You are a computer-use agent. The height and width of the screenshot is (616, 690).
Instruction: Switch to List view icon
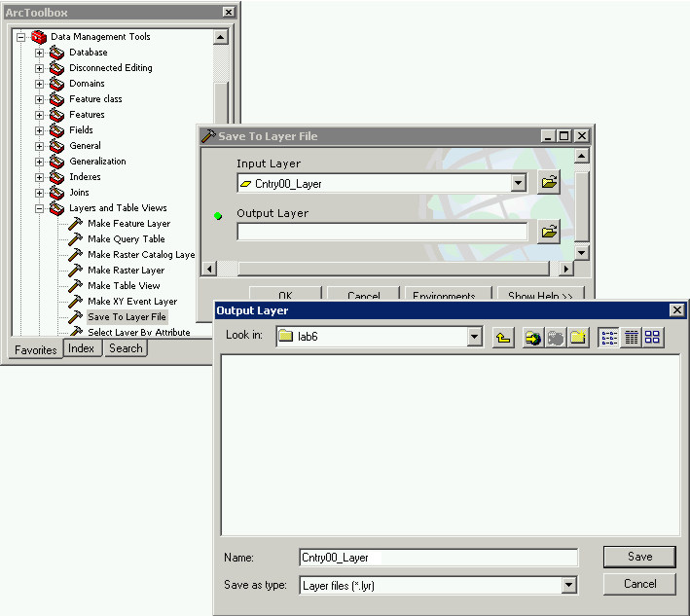[609, 338]
